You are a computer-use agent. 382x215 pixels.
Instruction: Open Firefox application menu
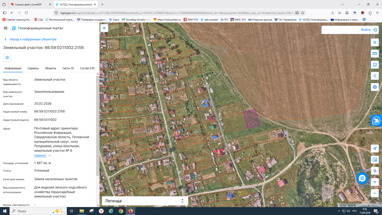point(377,13)
